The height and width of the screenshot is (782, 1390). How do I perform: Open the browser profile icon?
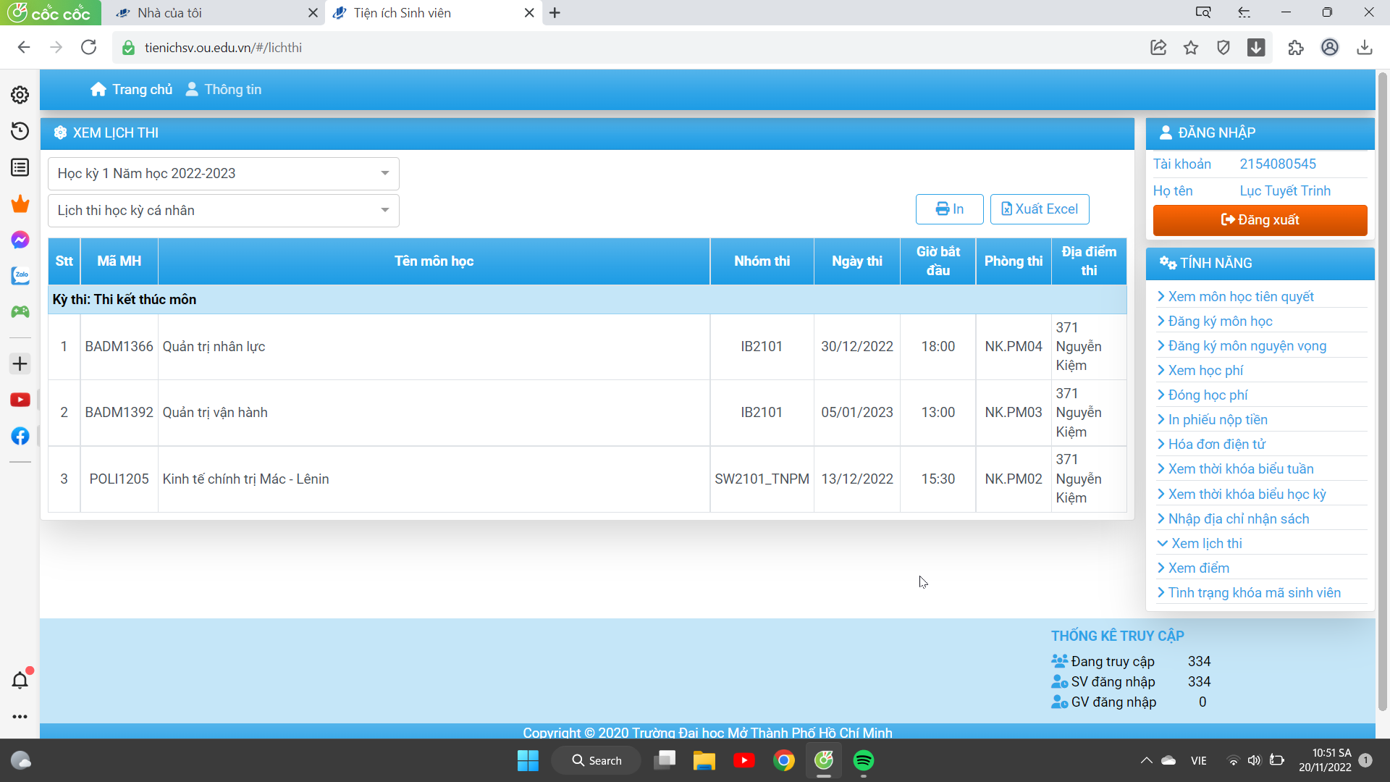pos(1330,48)
